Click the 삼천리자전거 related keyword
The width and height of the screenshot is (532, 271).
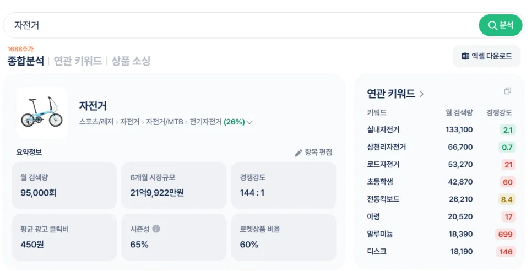pos(387,147)
